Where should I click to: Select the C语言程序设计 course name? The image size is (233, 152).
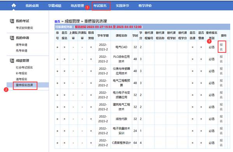click(x=121, y=143)
